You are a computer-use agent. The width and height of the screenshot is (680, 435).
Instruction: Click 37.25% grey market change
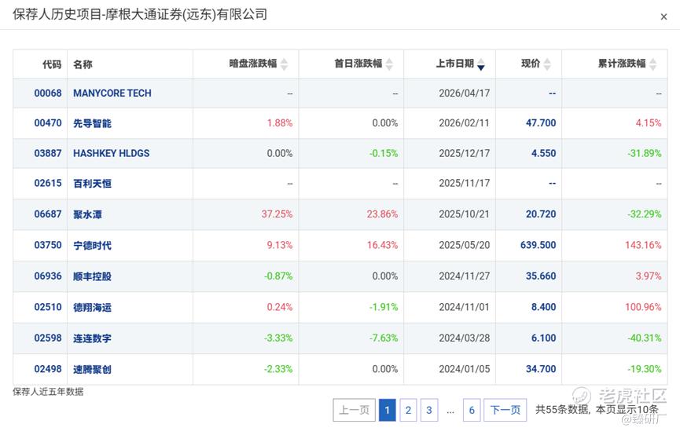click(277, 214)
